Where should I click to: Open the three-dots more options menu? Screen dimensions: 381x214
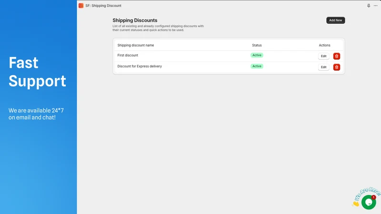click(x=376, y=6)
